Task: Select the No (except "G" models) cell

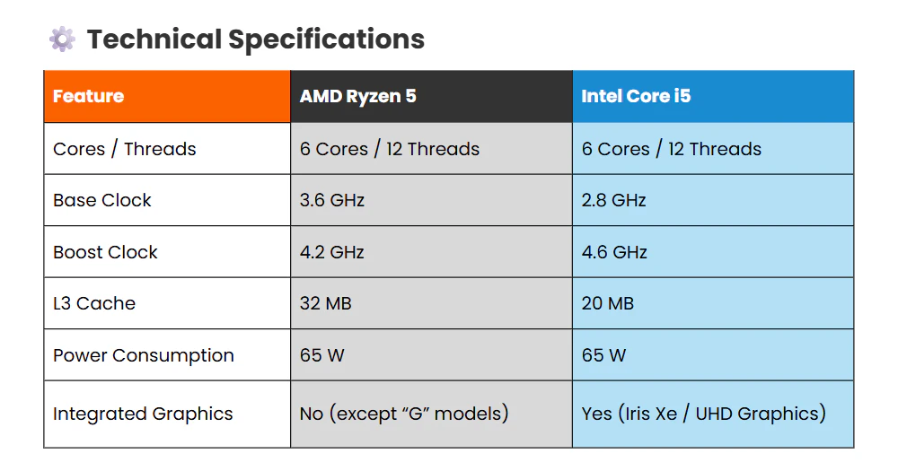Action: 404,414
